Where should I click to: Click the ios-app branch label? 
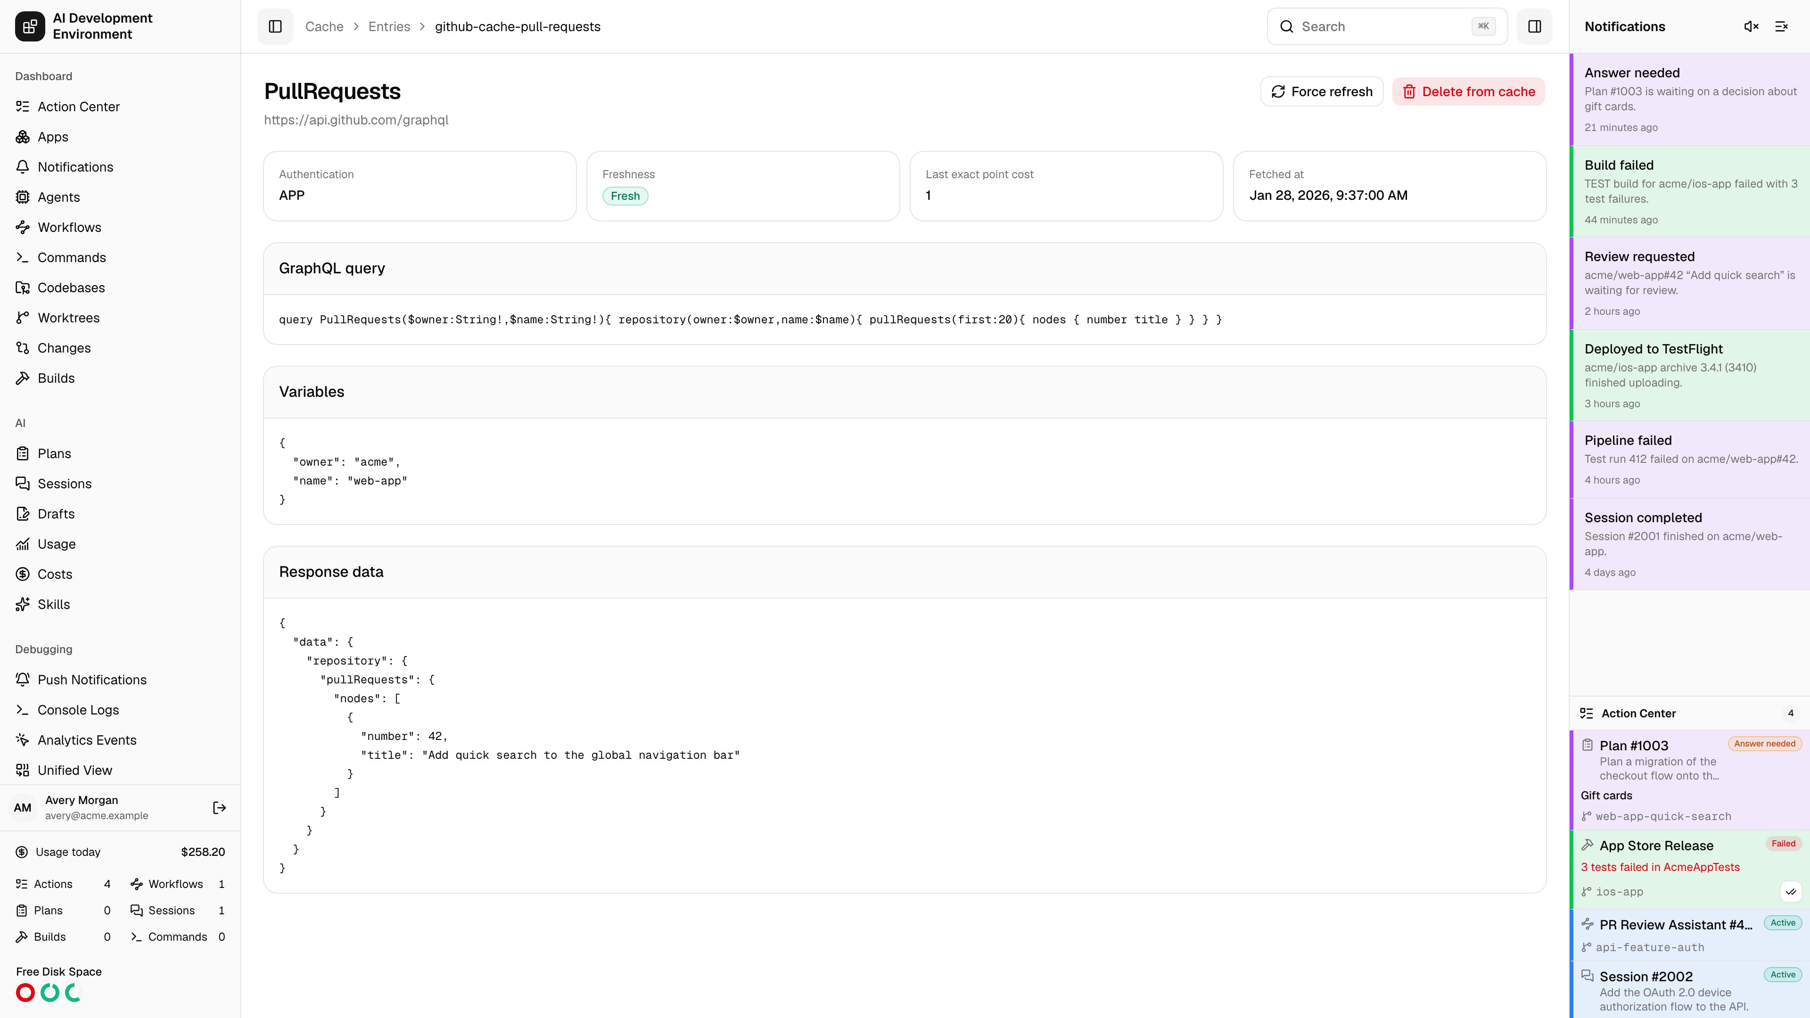[x=1619, y=892]
